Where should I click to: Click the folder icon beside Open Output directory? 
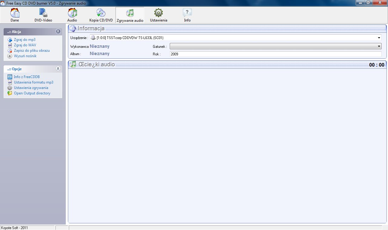tap(10, 93)
